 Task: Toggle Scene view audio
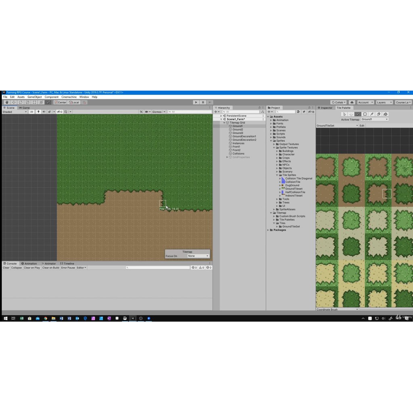[44, 112]
